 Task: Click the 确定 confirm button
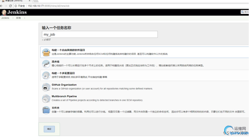click(x=49, y=129)
